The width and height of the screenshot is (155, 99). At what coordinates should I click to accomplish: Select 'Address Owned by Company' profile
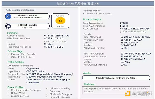[60, 90]
